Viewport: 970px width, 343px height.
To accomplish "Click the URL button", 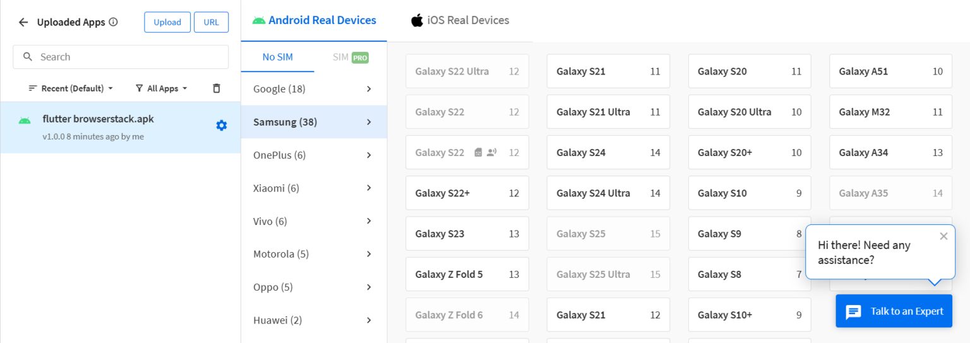I will pyautogui.click(x=211, y=22).
